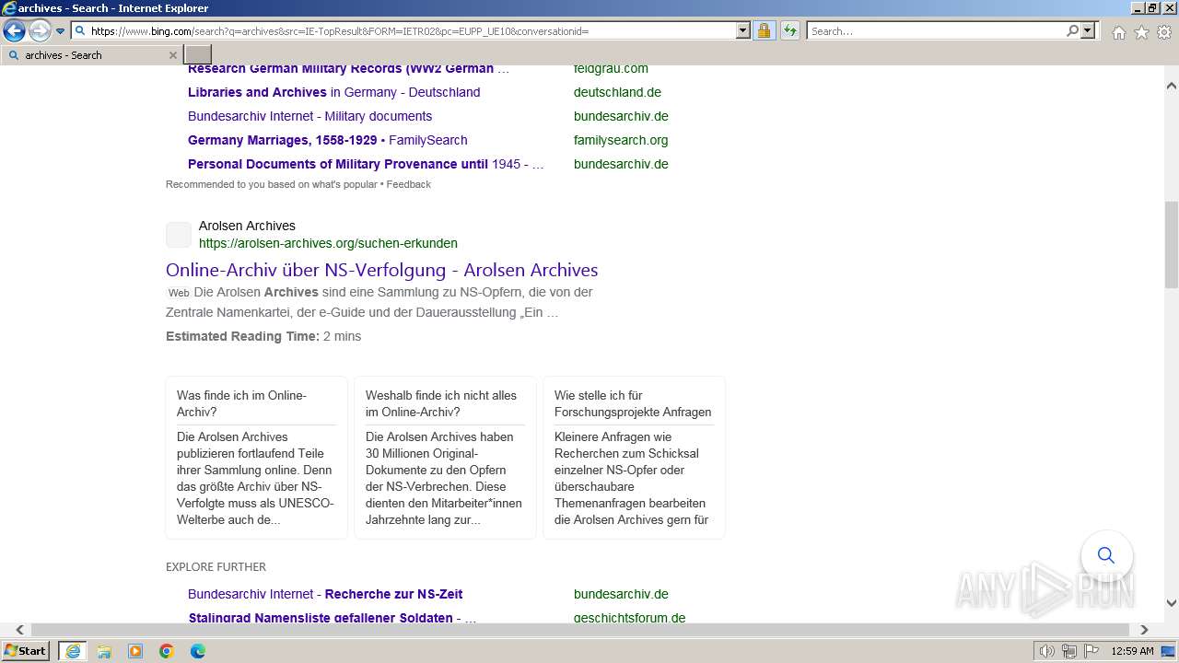Click vertical scrollbar down arrow
The width and height of the screenshot is (1179, 663).
(x=1172, y=603)
